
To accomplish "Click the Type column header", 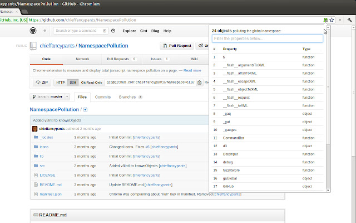I will tap(306, 49).
